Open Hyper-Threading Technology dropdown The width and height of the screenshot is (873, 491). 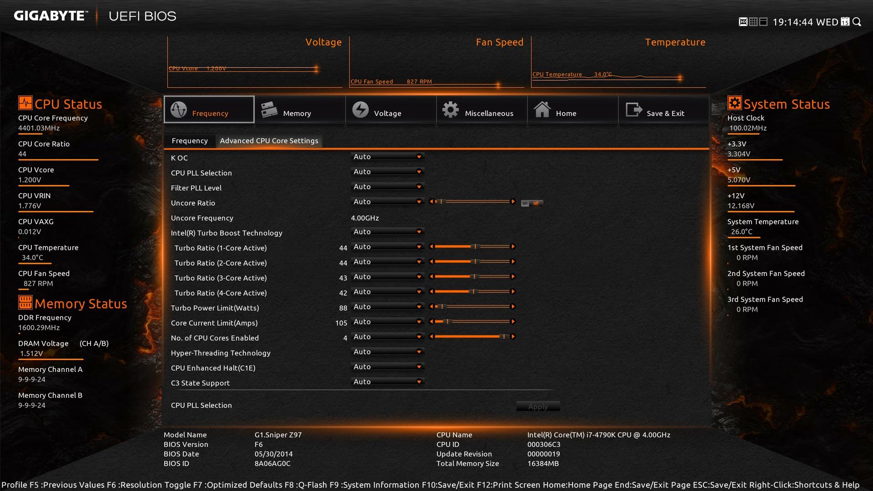pyautogui.click(x=388, y=352)
